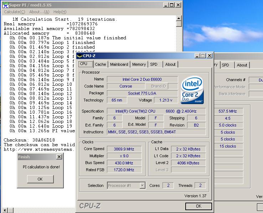
Task: Click the Revision value B2
Action: click(x=196, y=125)
